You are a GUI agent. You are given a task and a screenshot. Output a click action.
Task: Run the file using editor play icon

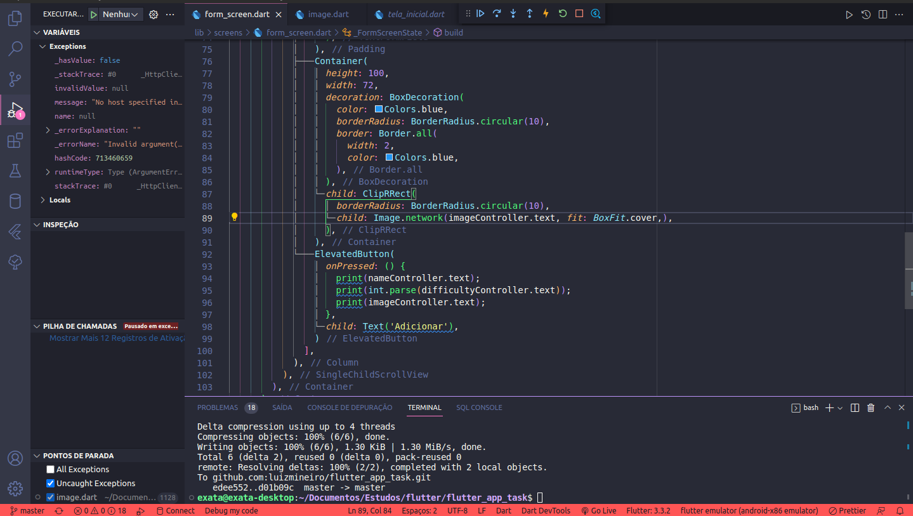click(849, 15)
